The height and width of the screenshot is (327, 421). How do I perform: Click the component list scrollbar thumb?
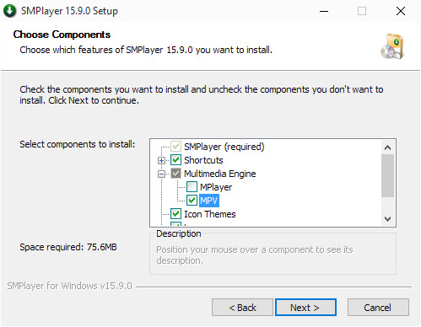click(387, 175)
